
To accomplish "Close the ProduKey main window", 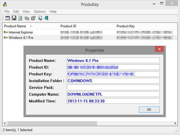I will click(x=172, y=3).
